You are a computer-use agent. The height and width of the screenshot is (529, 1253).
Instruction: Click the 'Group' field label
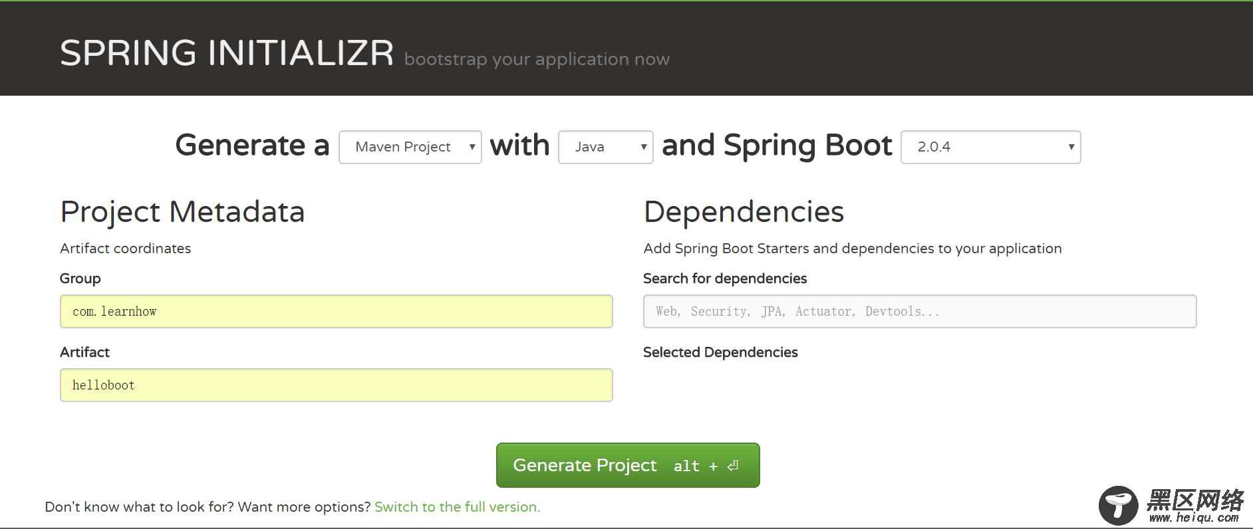pos(80,278)
